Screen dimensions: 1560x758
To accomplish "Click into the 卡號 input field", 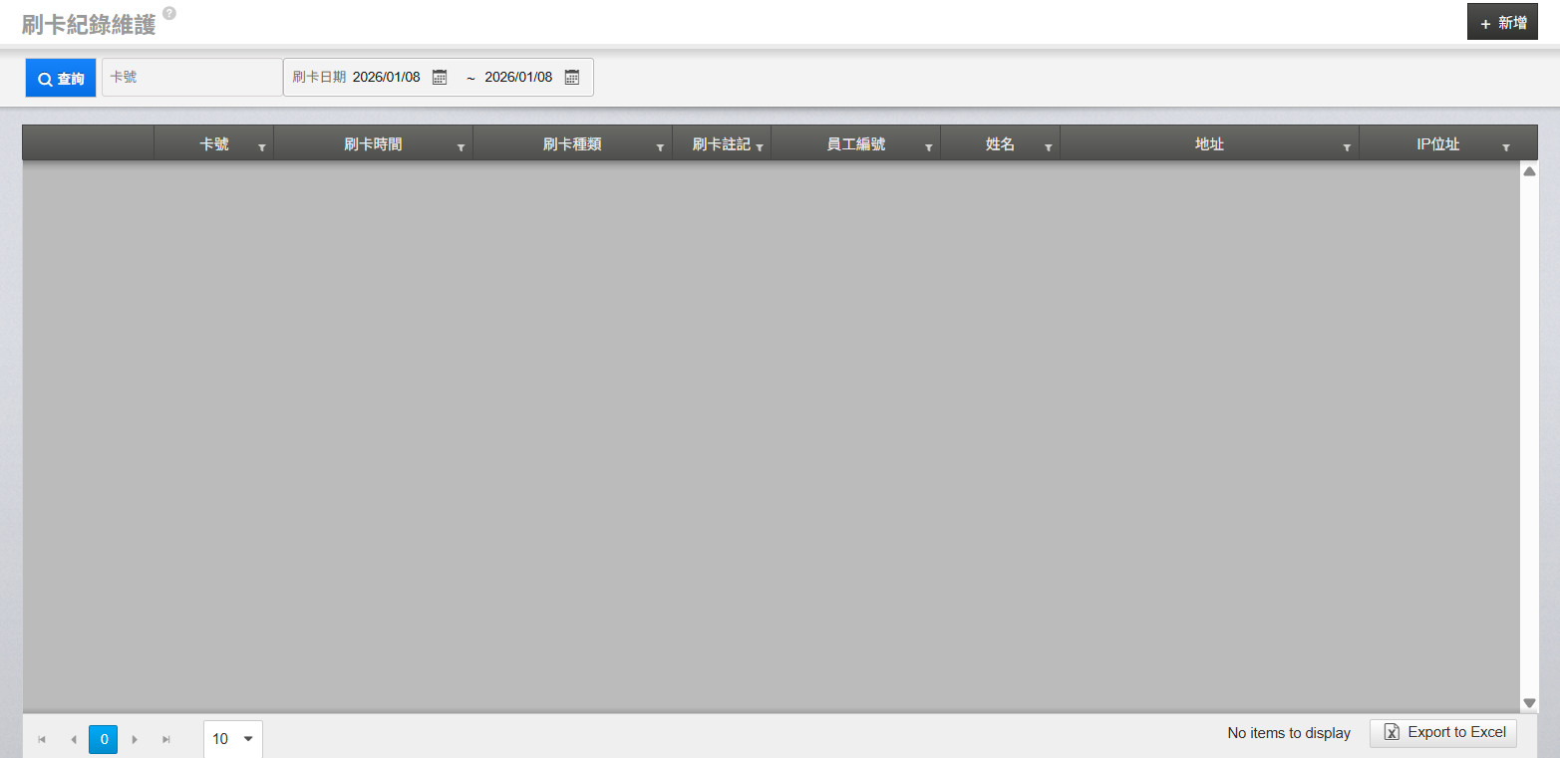I will (192, 78).
